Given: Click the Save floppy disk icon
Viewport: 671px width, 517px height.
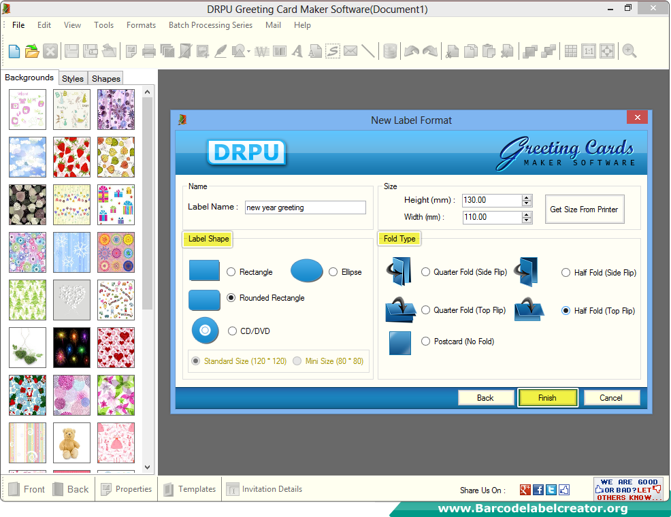Looking at the screenshot, I should [x=71, y=51].
